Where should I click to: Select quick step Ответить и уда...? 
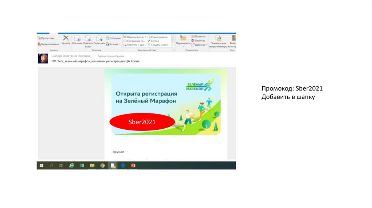[x=134, y=45]
